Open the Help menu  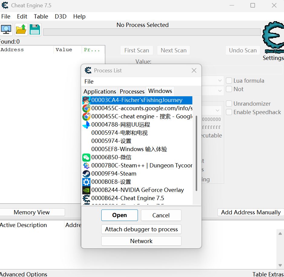coord(79,16)
